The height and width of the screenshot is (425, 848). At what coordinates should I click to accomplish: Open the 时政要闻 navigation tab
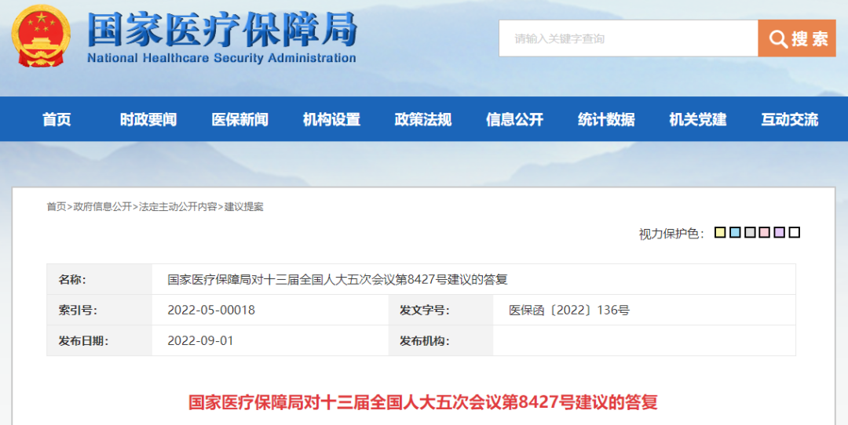pyautogui.click(x=148, y=120)
